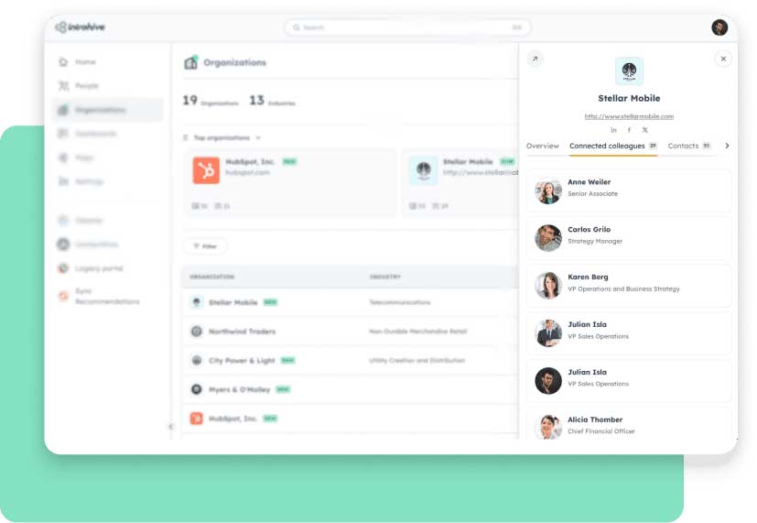Open Anne Weiler's colleague card

click(629, 191)
